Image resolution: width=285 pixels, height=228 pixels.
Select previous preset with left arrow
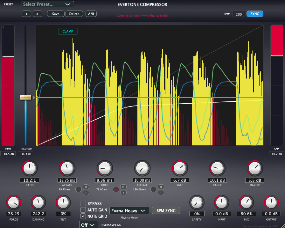coord(26,14)
